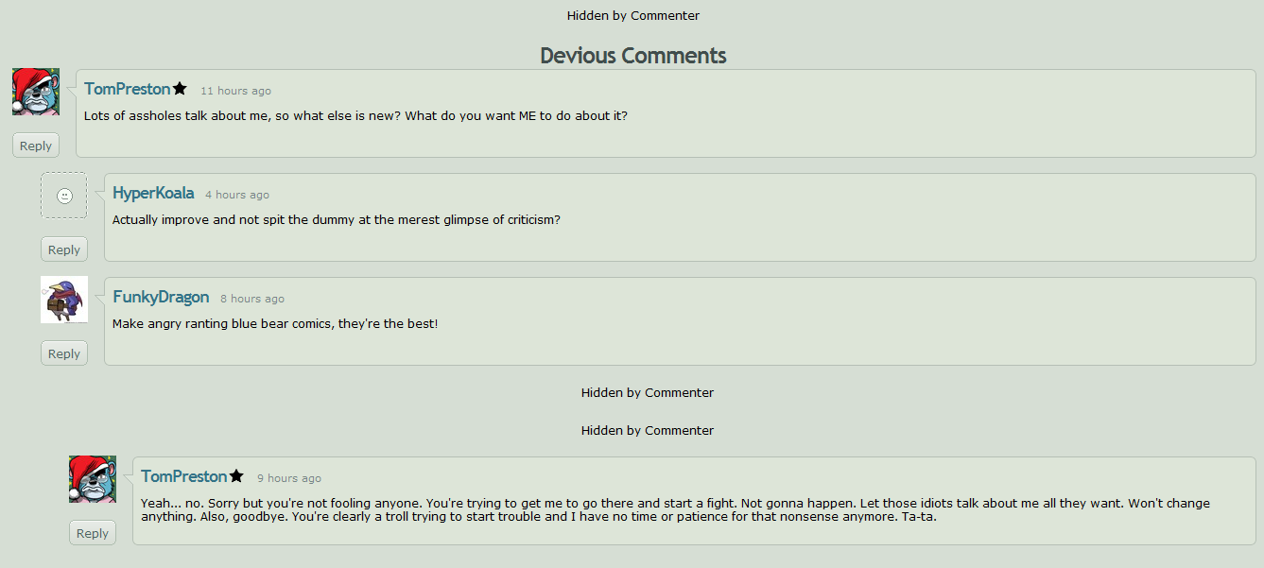Reply to HyperKoala's comment
Screen dimensions: 1264x568
(x=64, y=250)
